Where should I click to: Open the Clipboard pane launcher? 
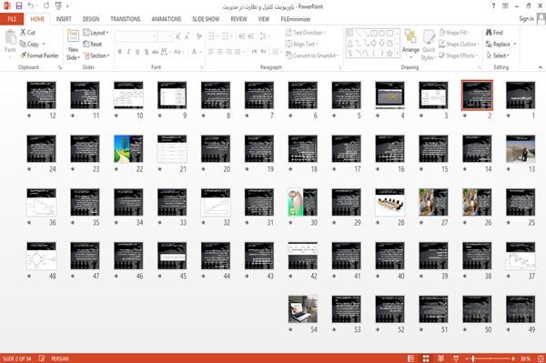[x=60, y=67]
